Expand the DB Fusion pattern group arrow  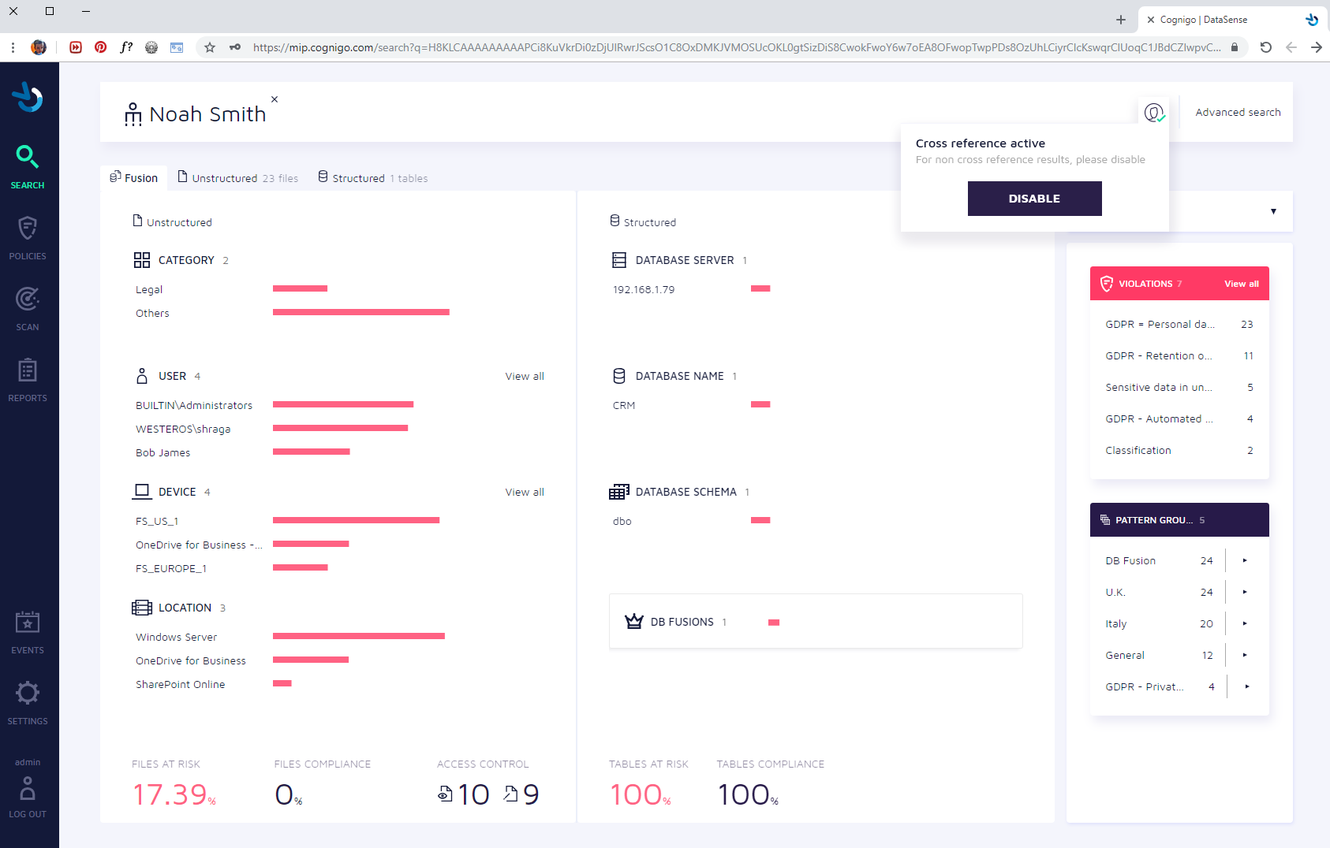1245,560
